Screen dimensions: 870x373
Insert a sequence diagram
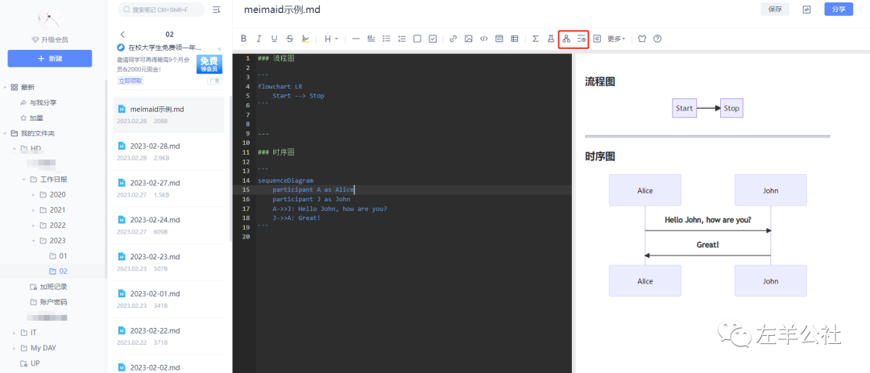[582, 39]
